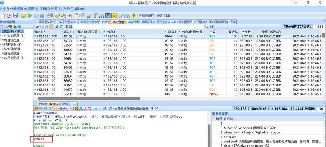Click the blue help question icon beside filter

point(211,26)
